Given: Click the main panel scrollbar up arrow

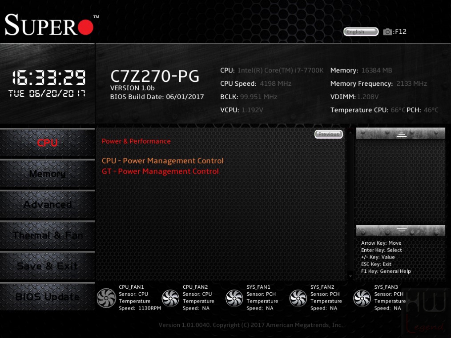Looking at the screenshot, I should coord(350,132).
